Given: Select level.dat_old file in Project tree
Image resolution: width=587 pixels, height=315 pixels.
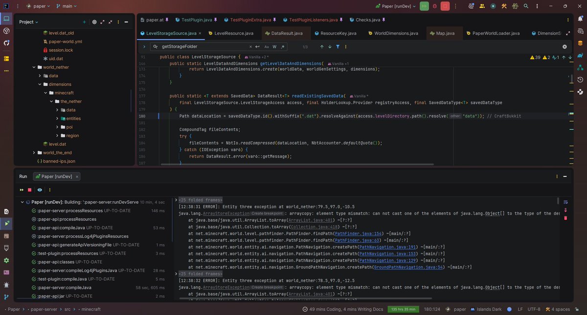Looking at the screenshot, I should coord(62,33).
